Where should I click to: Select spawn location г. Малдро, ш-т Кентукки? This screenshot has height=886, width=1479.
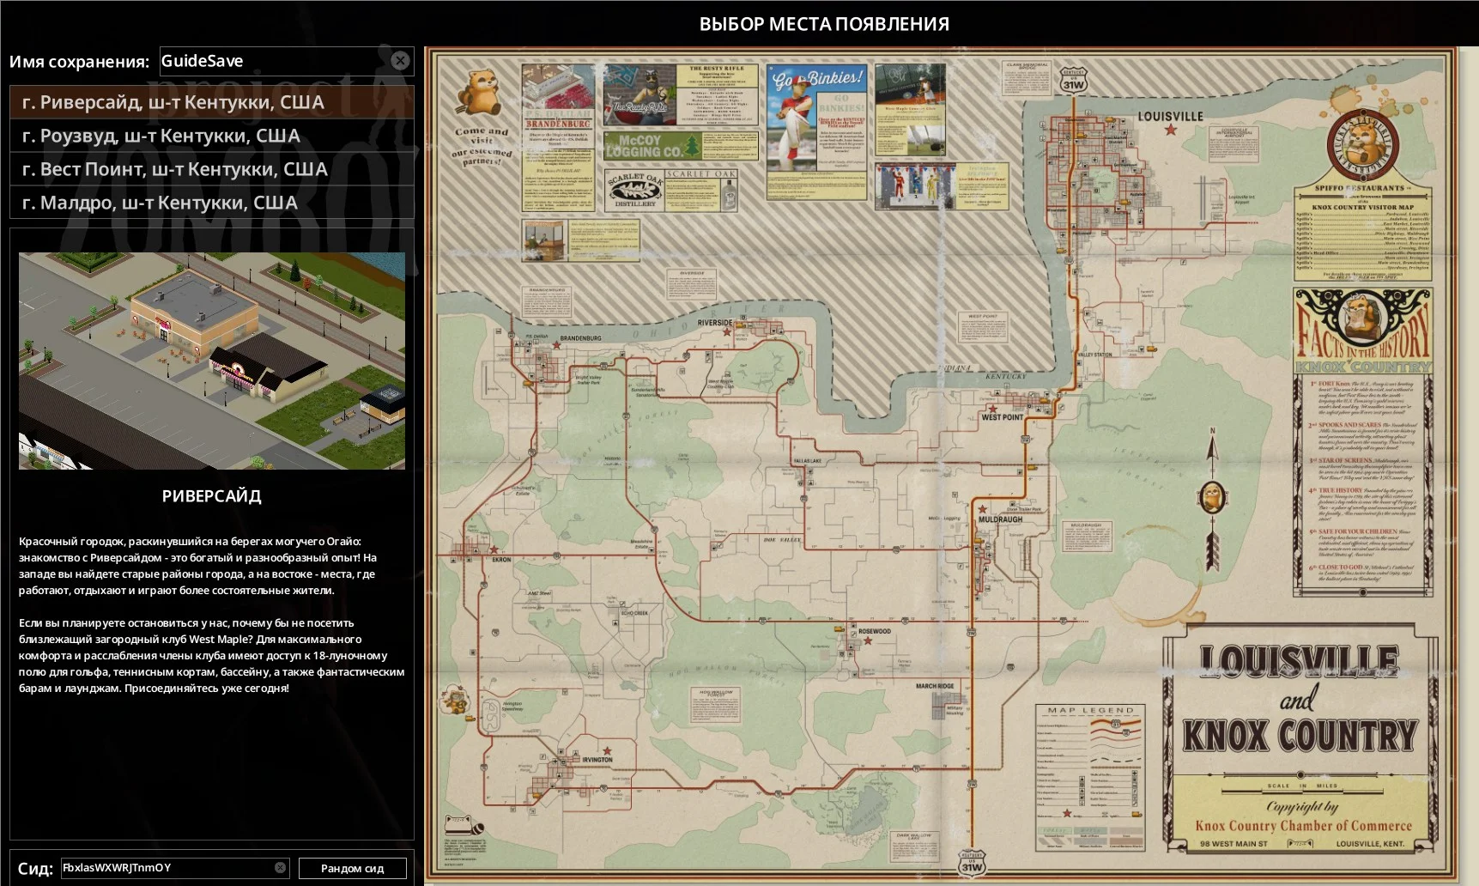211,203
